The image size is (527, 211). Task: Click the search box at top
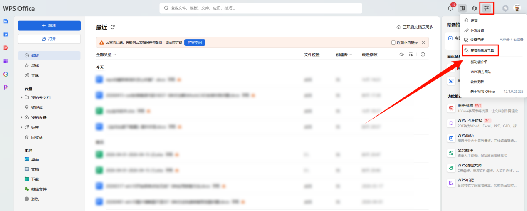click(x=261, y=8)
